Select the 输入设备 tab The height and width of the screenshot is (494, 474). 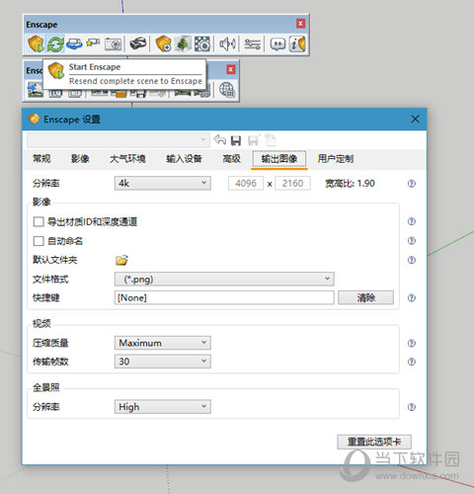(x=184, y=159)
